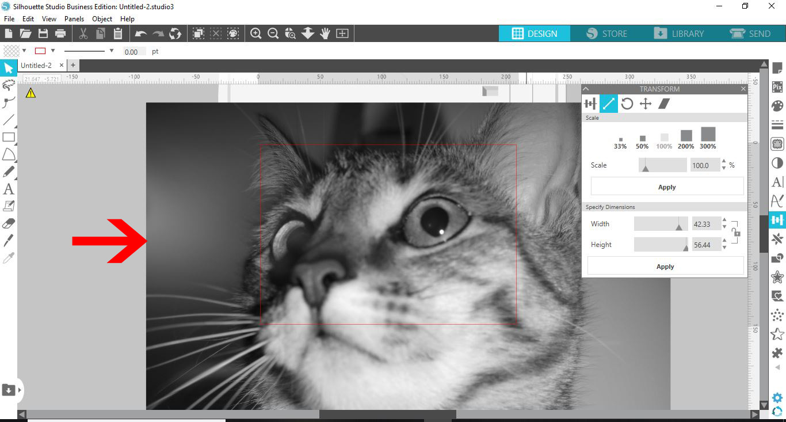
Task: Decrease the Width value stepper
Action: pyautogui.click(x=725, y=227)
